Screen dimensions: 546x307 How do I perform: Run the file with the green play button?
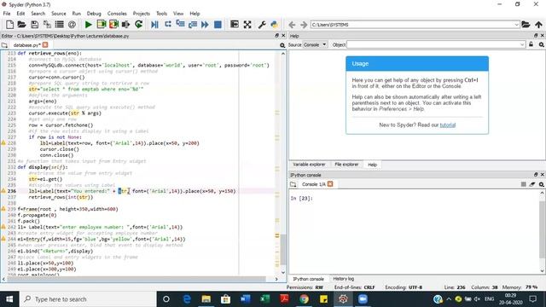point(89,25)
